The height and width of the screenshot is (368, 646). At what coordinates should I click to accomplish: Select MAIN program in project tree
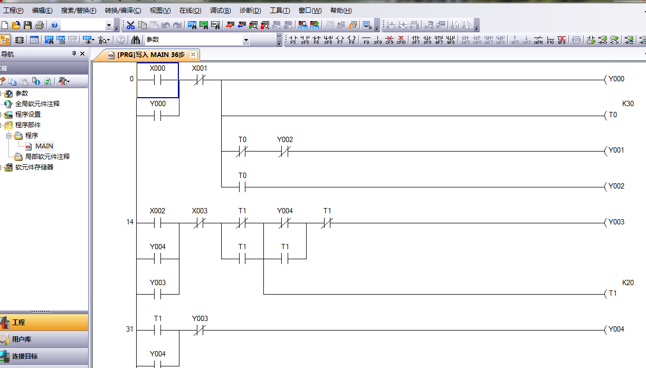pos(44,146)
